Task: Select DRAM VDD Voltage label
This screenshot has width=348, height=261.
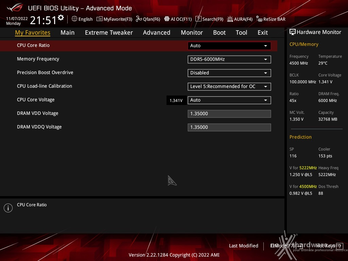Action: 37,114
